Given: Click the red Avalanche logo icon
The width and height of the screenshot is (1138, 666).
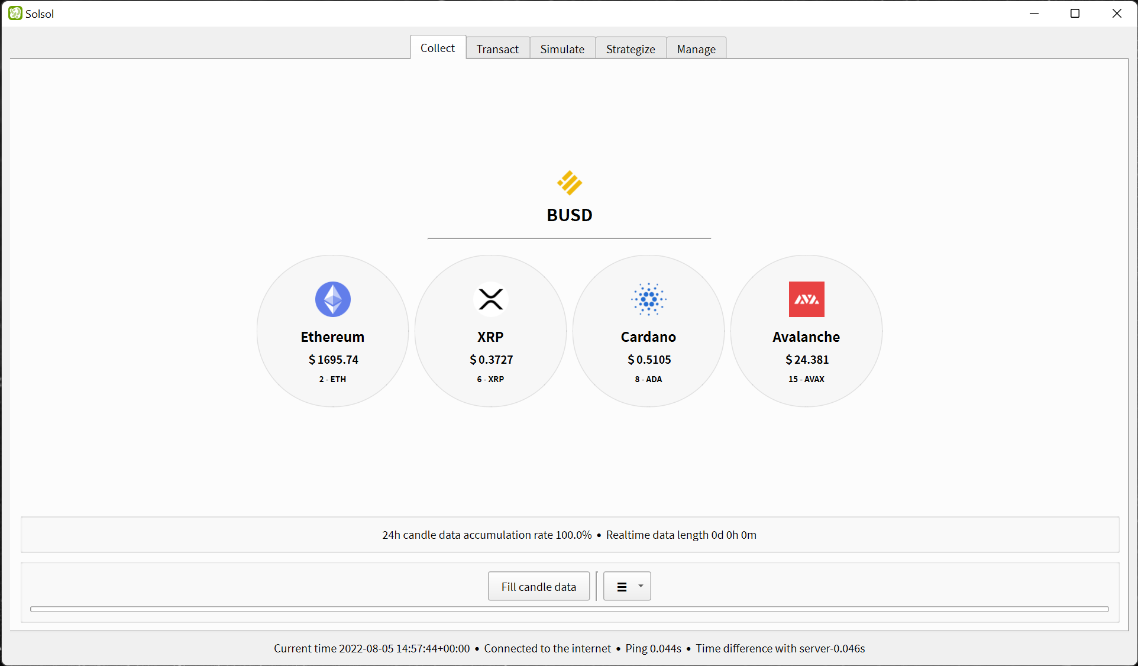Looking at the screenshot, I should coord(806,299).
